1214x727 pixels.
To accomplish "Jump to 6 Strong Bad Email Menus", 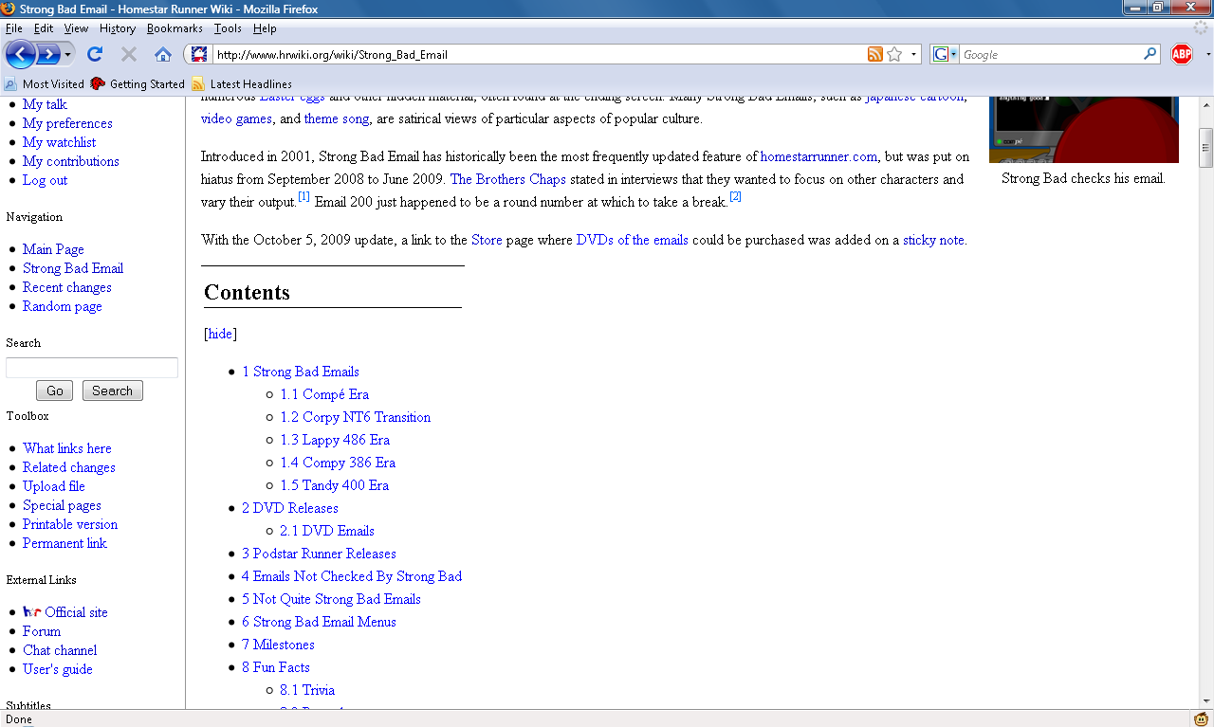I will (319, 622).
